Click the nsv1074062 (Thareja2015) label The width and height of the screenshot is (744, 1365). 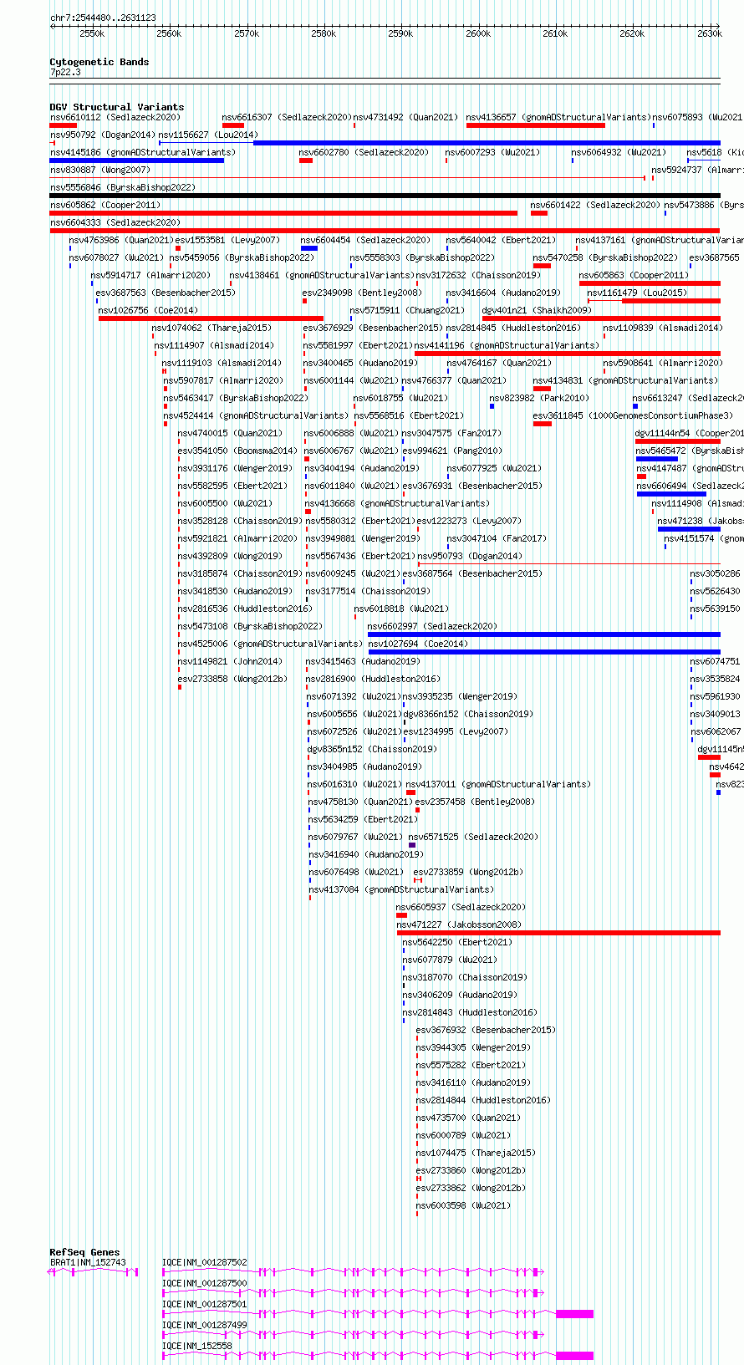211,328
